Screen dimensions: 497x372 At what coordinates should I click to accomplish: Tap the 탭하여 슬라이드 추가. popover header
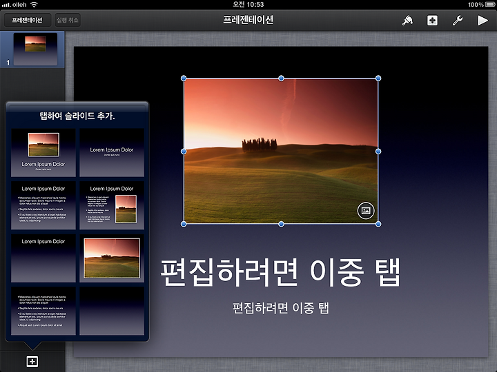pyautogui.click(x=77, y=116)
